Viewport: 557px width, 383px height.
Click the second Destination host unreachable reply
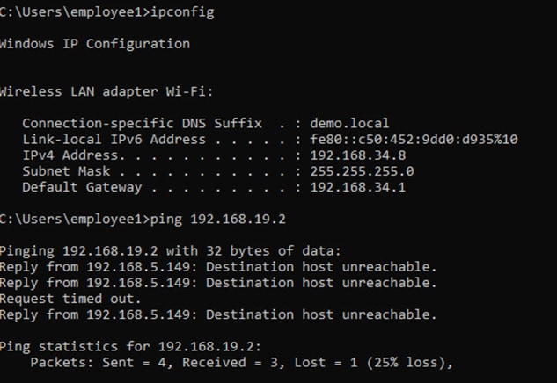point(218,283)
